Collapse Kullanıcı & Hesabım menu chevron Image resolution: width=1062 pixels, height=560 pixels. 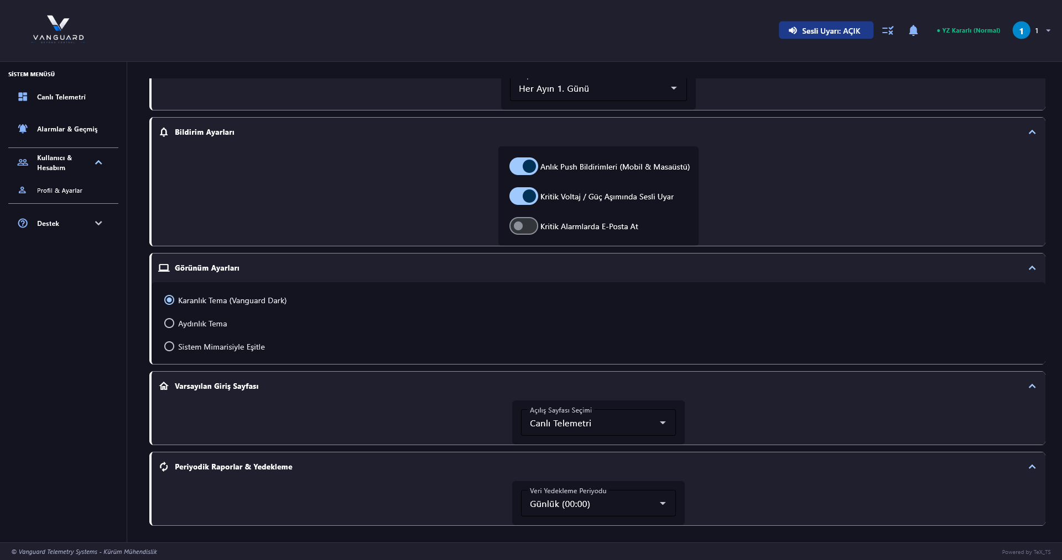pyautogui.click(x=98, y=162)
